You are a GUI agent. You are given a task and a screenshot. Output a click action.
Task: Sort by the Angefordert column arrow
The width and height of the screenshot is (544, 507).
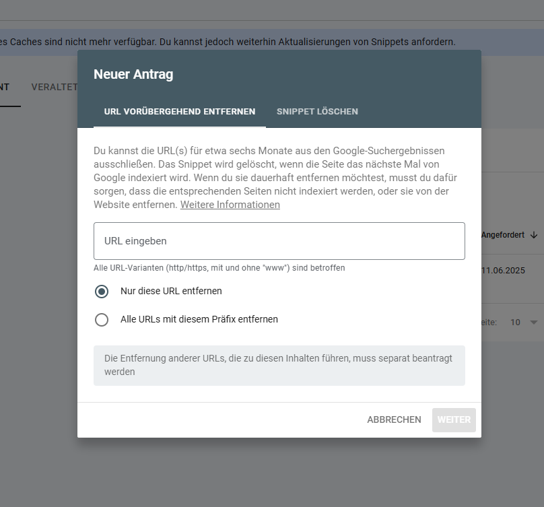(x=534, y=235)
